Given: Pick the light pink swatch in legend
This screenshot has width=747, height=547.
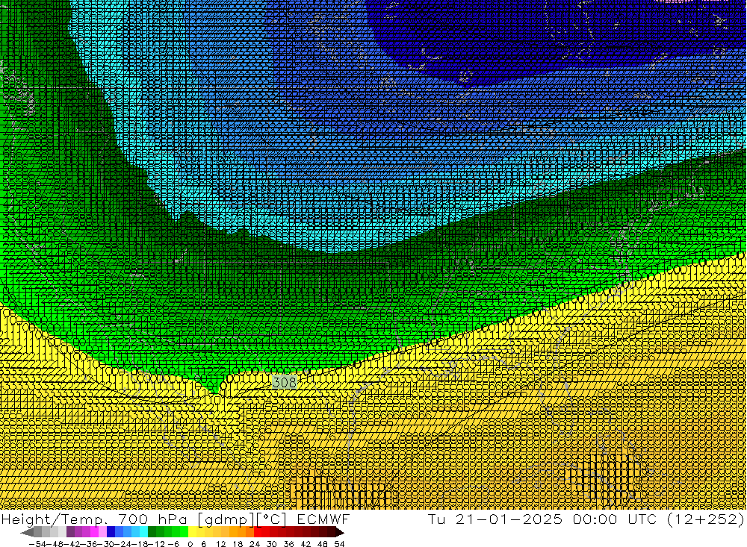Looking at the screenshot, I should 102,532.
